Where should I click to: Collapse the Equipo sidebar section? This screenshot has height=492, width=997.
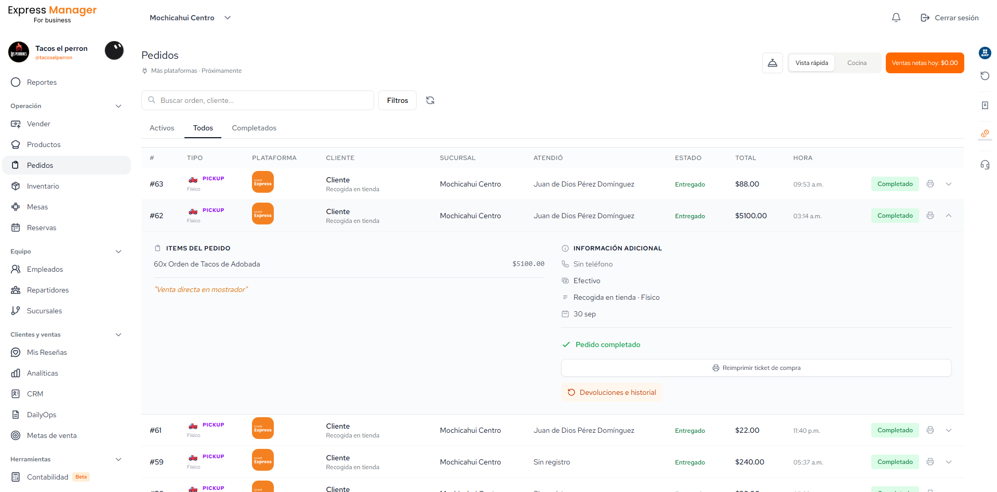click(118, 251)
